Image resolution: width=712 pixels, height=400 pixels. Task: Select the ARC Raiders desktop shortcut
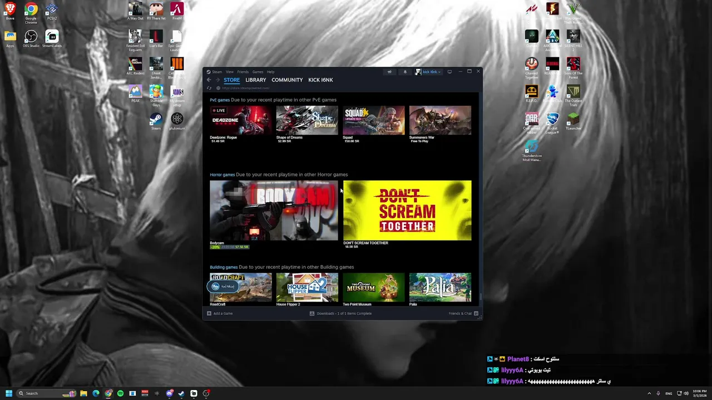[x=135, y=67]
